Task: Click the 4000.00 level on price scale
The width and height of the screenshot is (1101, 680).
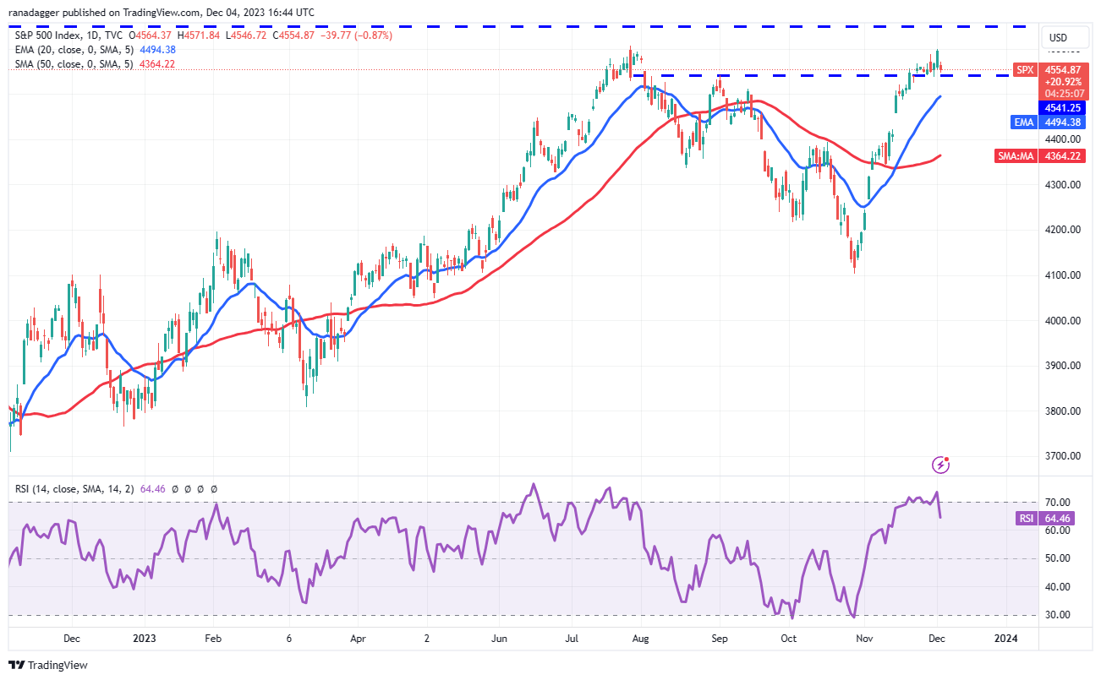Action: coord(1062,320)
